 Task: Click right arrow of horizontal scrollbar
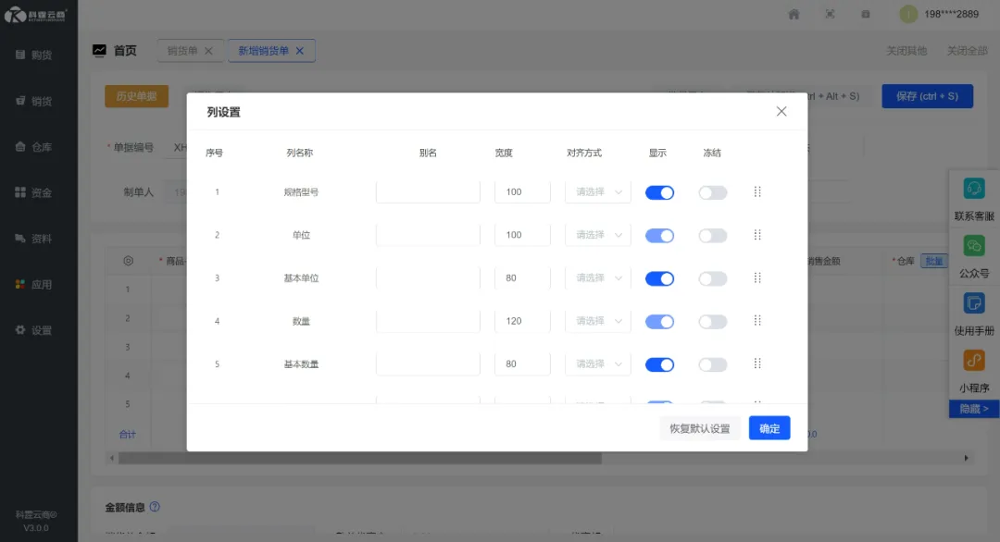click(966, 458)
